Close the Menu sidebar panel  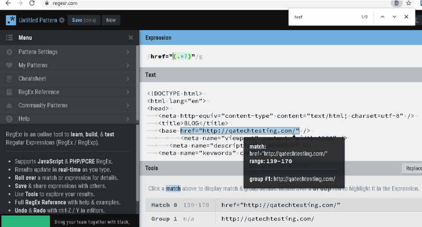click(131, 38)
